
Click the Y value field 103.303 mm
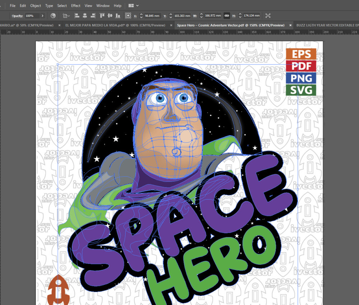tap(182, 16)
